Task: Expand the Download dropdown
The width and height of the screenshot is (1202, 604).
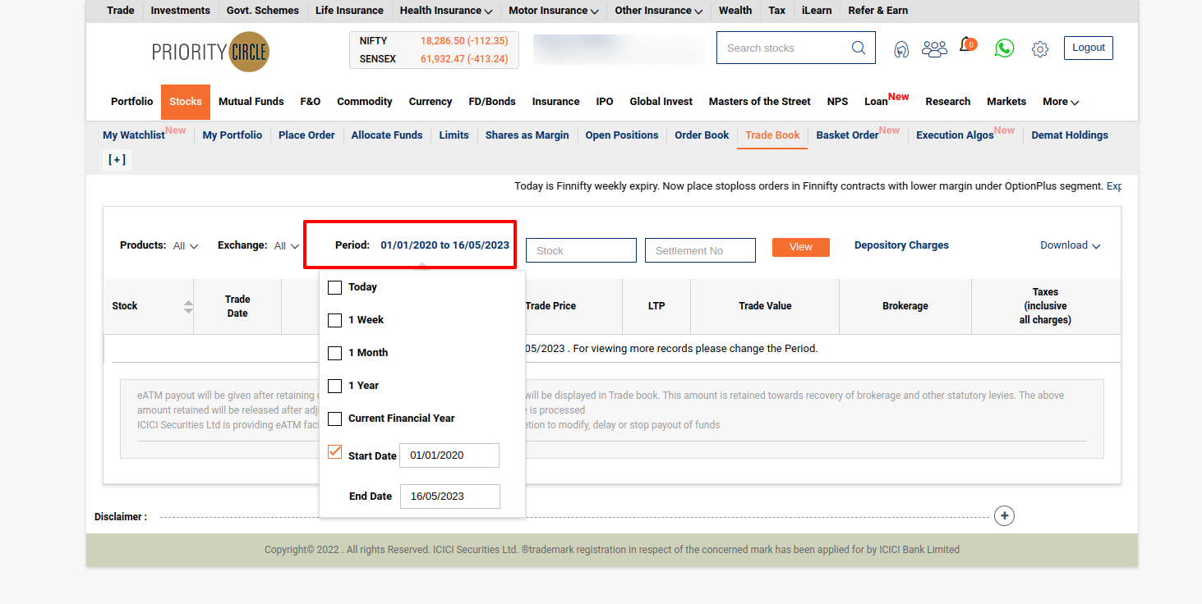Action: [1070, 245]
